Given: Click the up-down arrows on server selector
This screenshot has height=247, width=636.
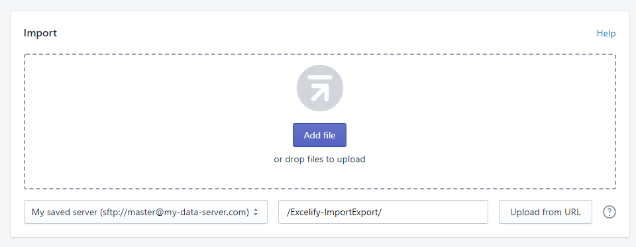Looking at the screenshot, I should coord(256,212).
